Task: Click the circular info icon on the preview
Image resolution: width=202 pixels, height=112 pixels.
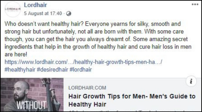Action: click(x=191, y=81)
